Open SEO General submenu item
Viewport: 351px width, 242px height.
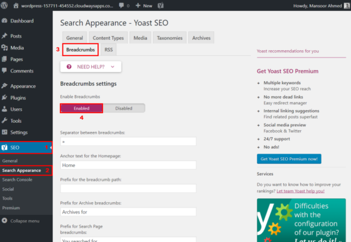(10, 161)
